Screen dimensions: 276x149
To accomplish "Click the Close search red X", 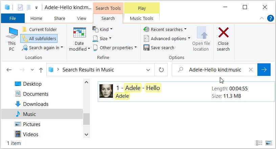I will 223,33.
